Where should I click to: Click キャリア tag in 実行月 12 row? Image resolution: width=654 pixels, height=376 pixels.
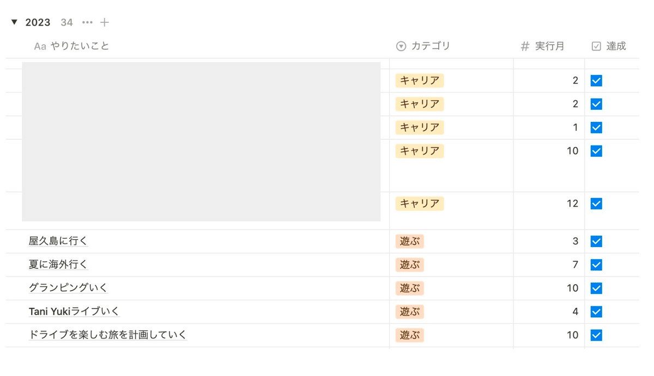[420, 204]
